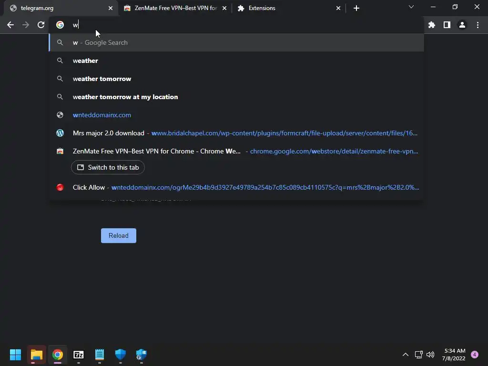Image resolution: width=488 pixels, height=366 pixels.
Task: Open the shield-with-gear taskbar icon
Action: pyautogui.click(x=141, y=355)
